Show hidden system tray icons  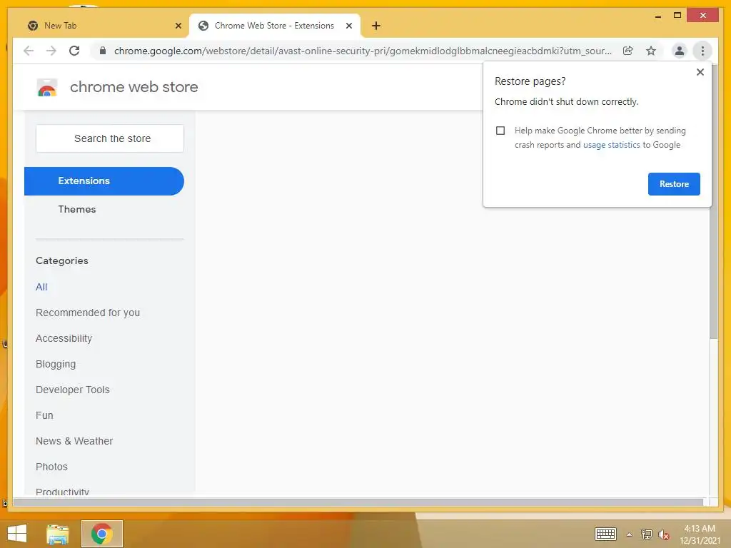(x=630, y=534)
